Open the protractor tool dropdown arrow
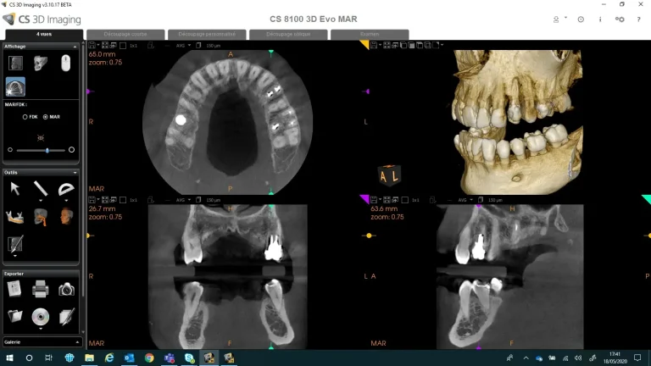 coord(66,201)
